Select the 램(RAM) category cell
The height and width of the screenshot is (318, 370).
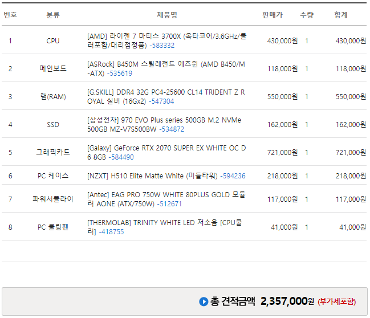(x=53, y=96)
